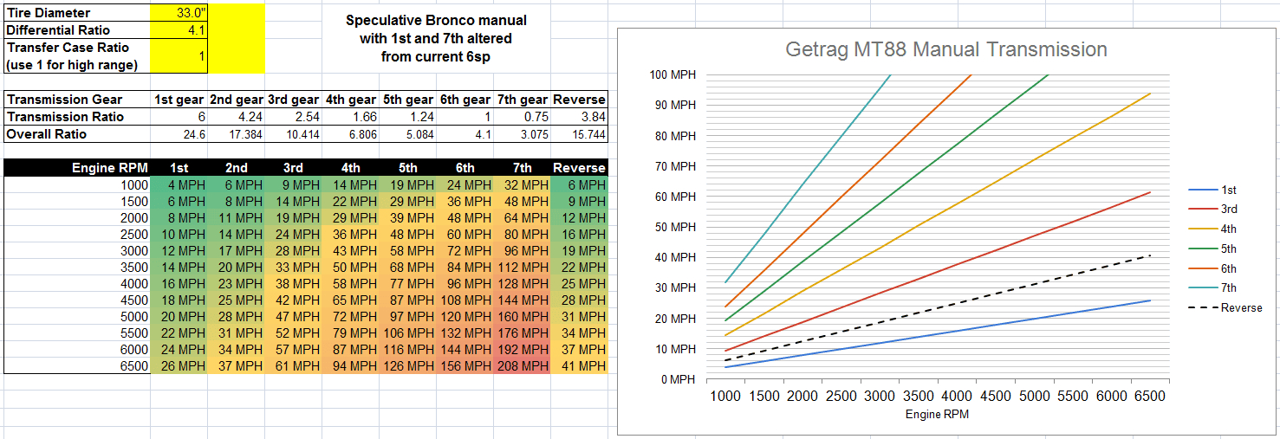
Task: Click the "3500" horizontal axis label
Action: [919, 396]
